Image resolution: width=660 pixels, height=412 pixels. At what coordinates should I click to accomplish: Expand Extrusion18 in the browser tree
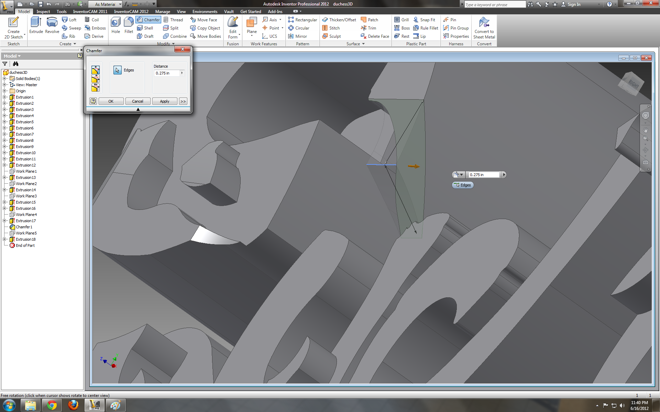point(4,239)
